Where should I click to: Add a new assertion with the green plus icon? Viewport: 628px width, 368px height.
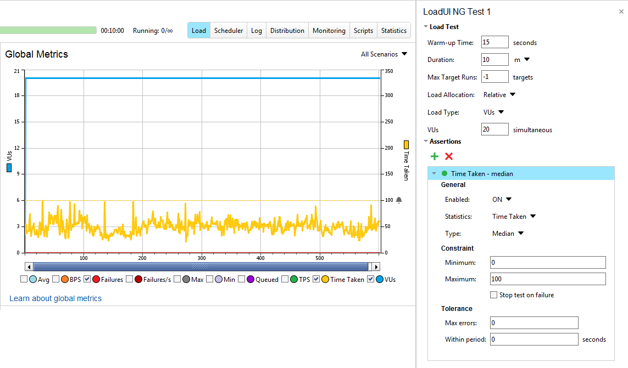pos(435,156)
